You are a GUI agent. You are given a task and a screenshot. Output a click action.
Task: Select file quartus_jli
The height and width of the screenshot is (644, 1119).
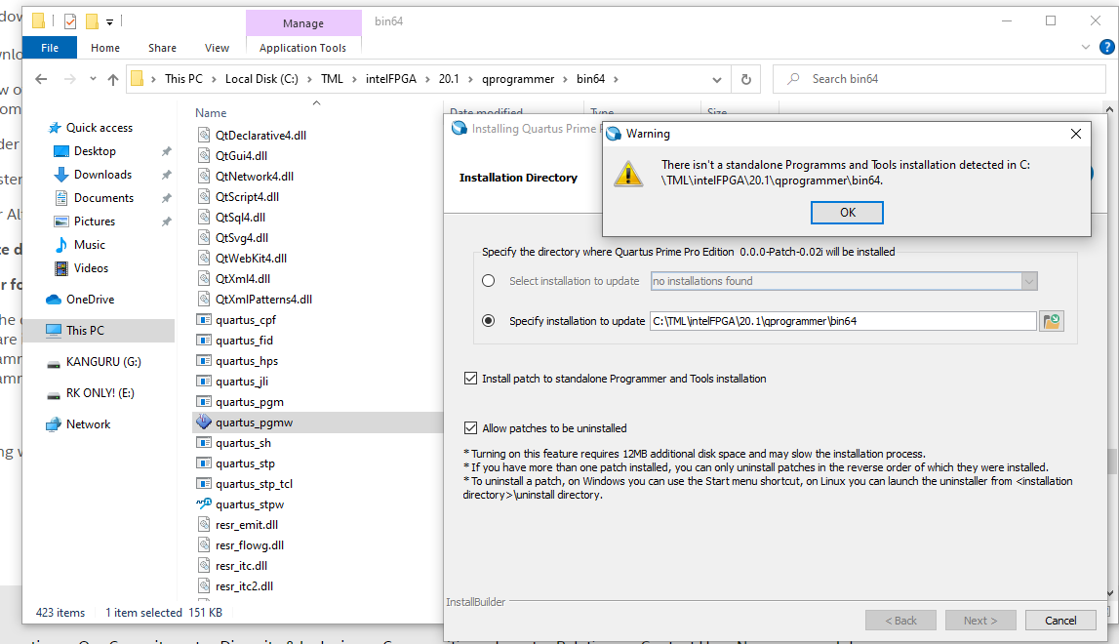pos(241,382)
